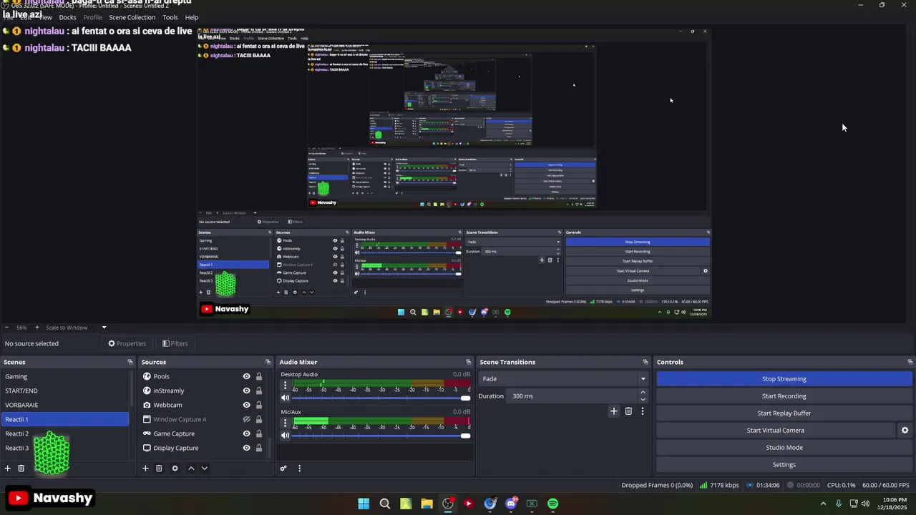
Task: Delete selected source with trash icon
Action: pos(159,469)
